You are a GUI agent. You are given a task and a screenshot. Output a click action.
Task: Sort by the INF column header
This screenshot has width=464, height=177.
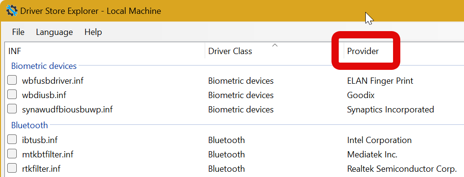[105, 51]
